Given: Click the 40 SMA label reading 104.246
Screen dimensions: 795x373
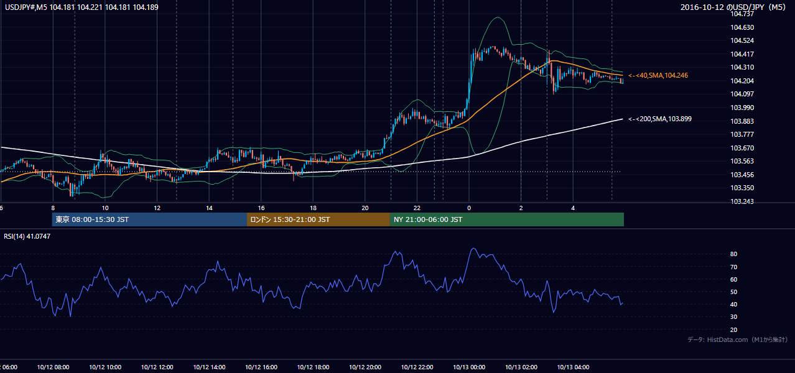Looking at the screenshot, I should click(x=658, y=75).
